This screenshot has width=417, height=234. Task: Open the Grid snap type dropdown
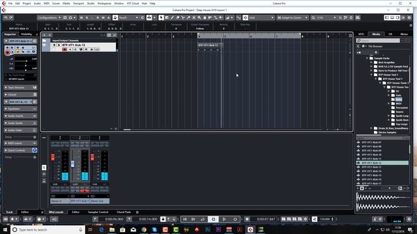click(261, 18)
